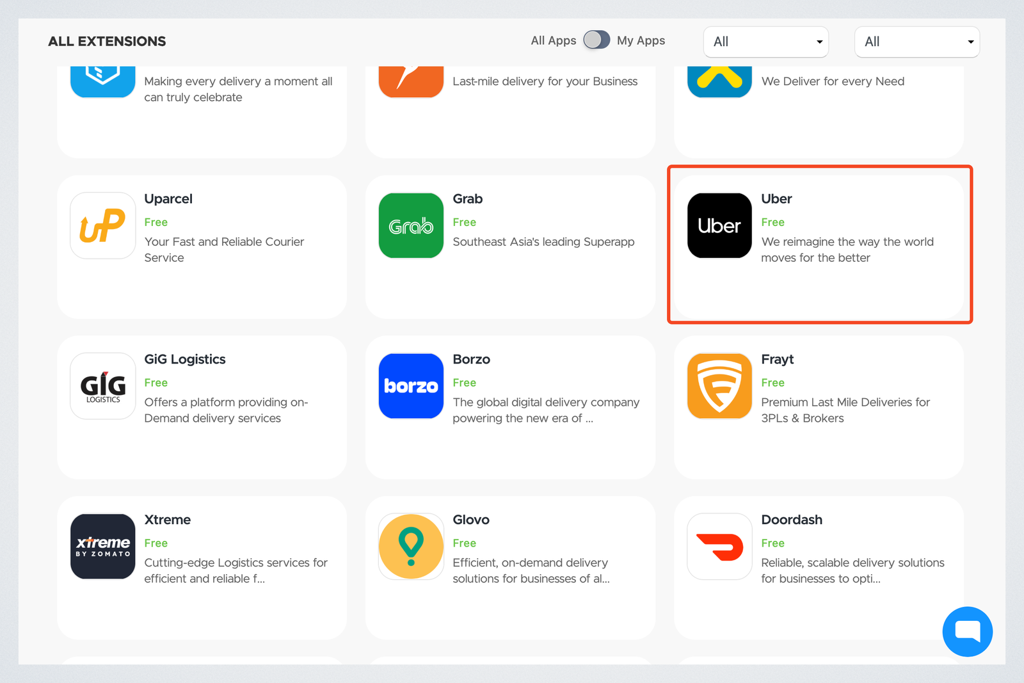Click the Frayt title
This screenshot has width=1024, height=683.
pyautogui.click(x=777, y=360)
